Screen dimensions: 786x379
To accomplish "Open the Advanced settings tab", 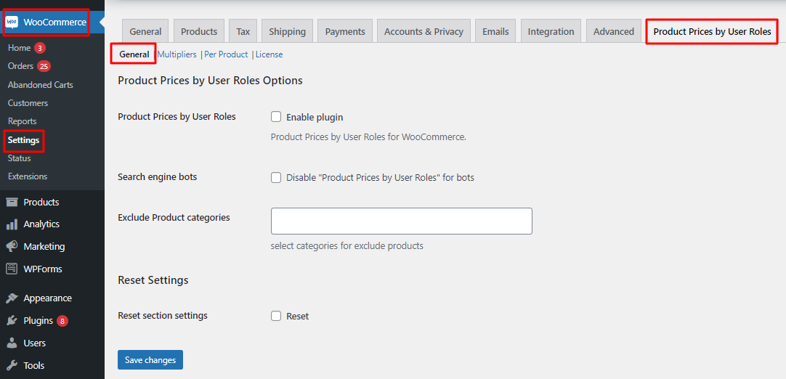I will 614,31.
